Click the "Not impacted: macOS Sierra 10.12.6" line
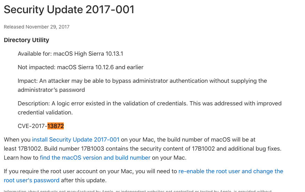Image resolution: width=305 pixels, height=192 pixels. (x=80, y=67)
